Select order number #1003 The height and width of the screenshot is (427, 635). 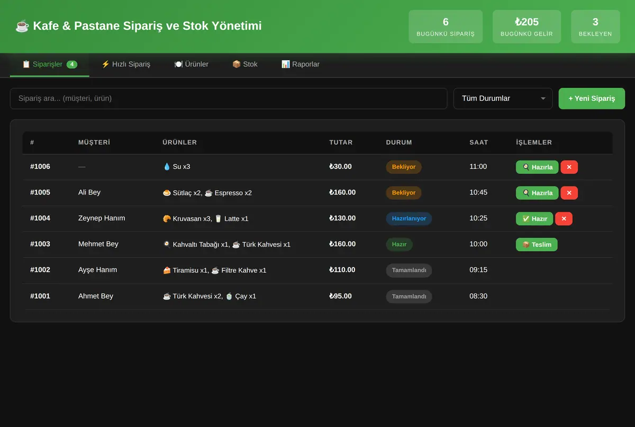(x=40, y=244)
